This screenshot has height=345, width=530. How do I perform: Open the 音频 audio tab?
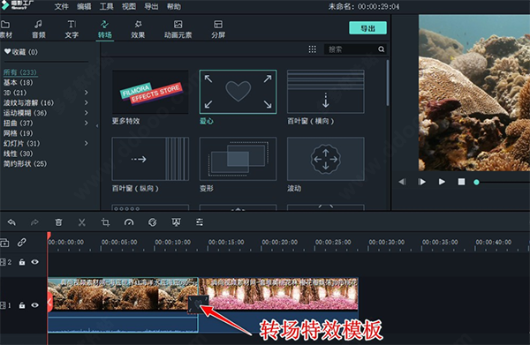(x=39, y=29)
